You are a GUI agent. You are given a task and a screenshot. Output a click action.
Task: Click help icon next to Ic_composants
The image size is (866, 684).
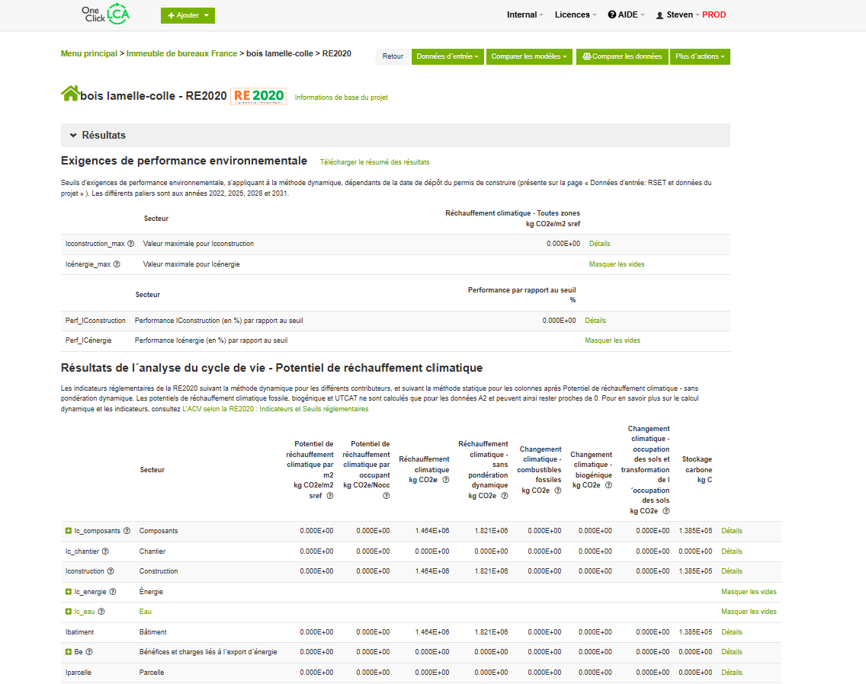(x=127, y=531)
